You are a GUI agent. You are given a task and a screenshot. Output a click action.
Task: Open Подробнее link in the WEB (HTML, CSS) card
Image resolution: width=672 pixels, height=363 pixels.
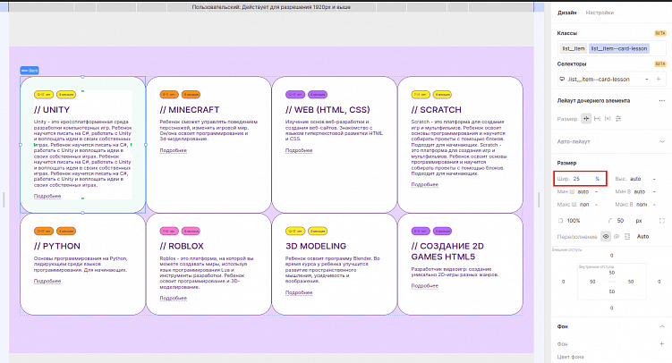point(299,150)
